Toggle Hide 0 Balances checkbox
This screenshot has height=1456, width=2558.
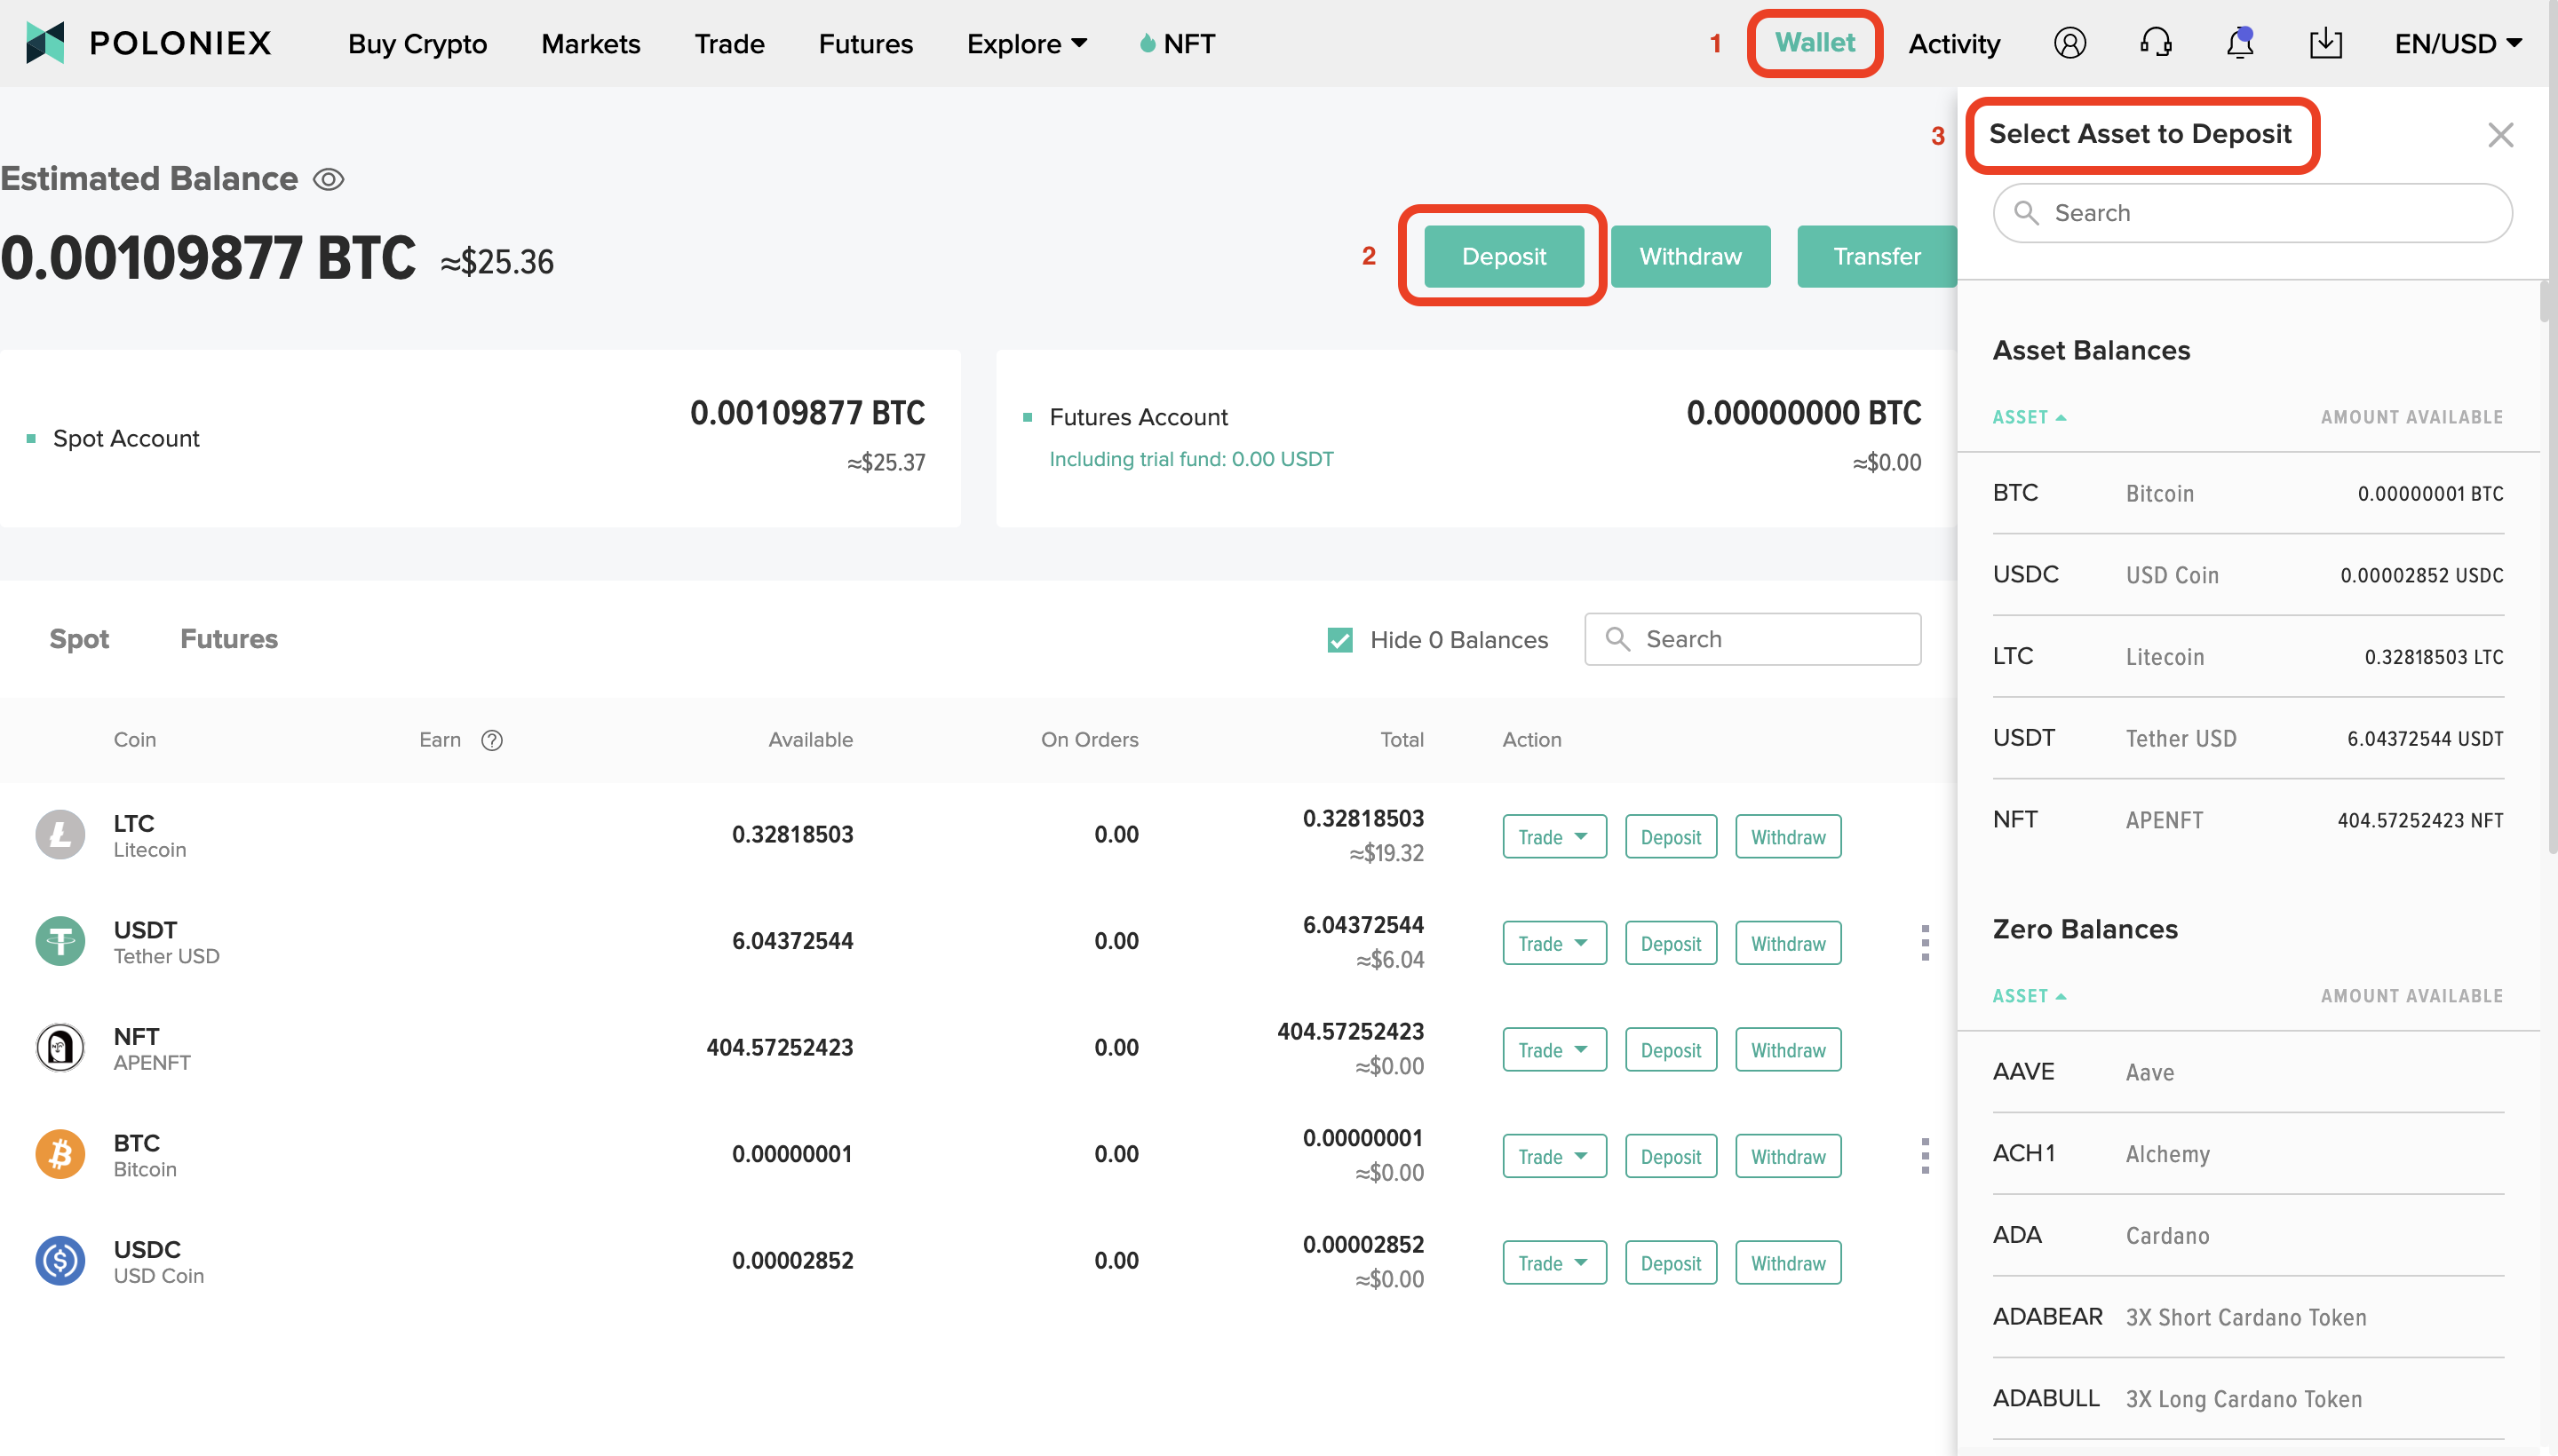click(x=1340, y=639)
